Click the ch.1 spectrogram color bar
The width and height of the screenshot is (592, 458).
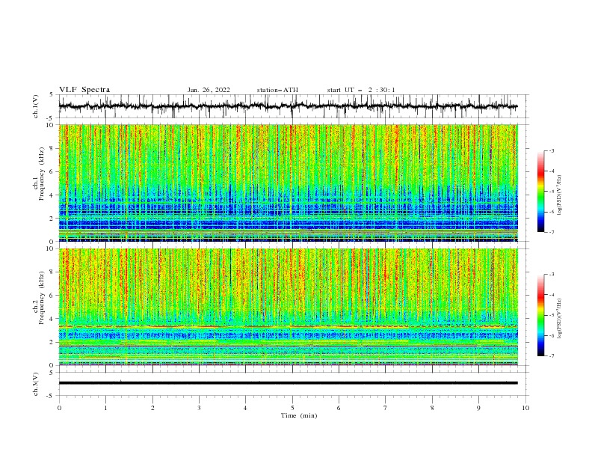click(540, 192)
